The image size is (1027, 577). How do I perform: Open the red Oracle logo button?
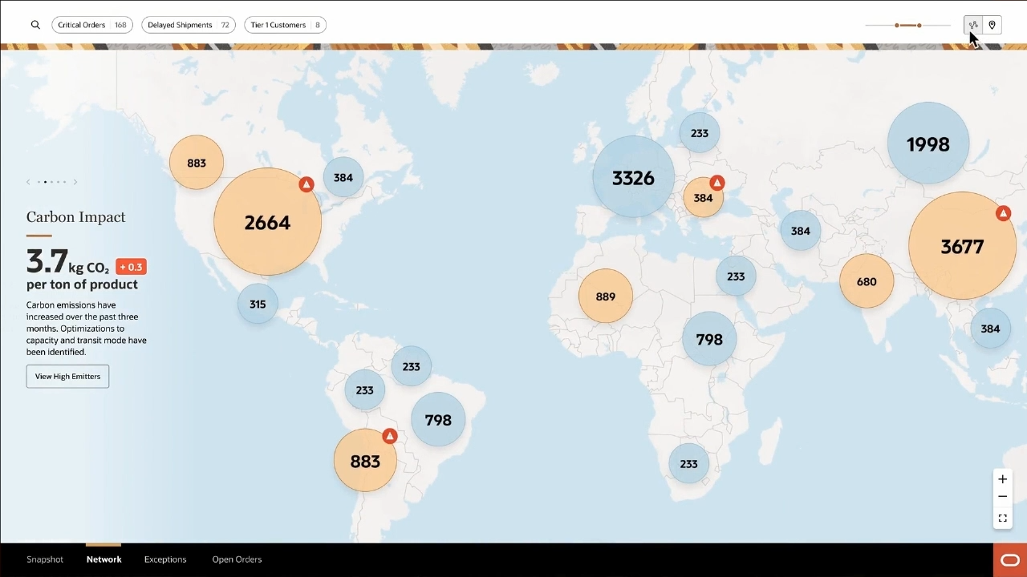[1010, 560]
